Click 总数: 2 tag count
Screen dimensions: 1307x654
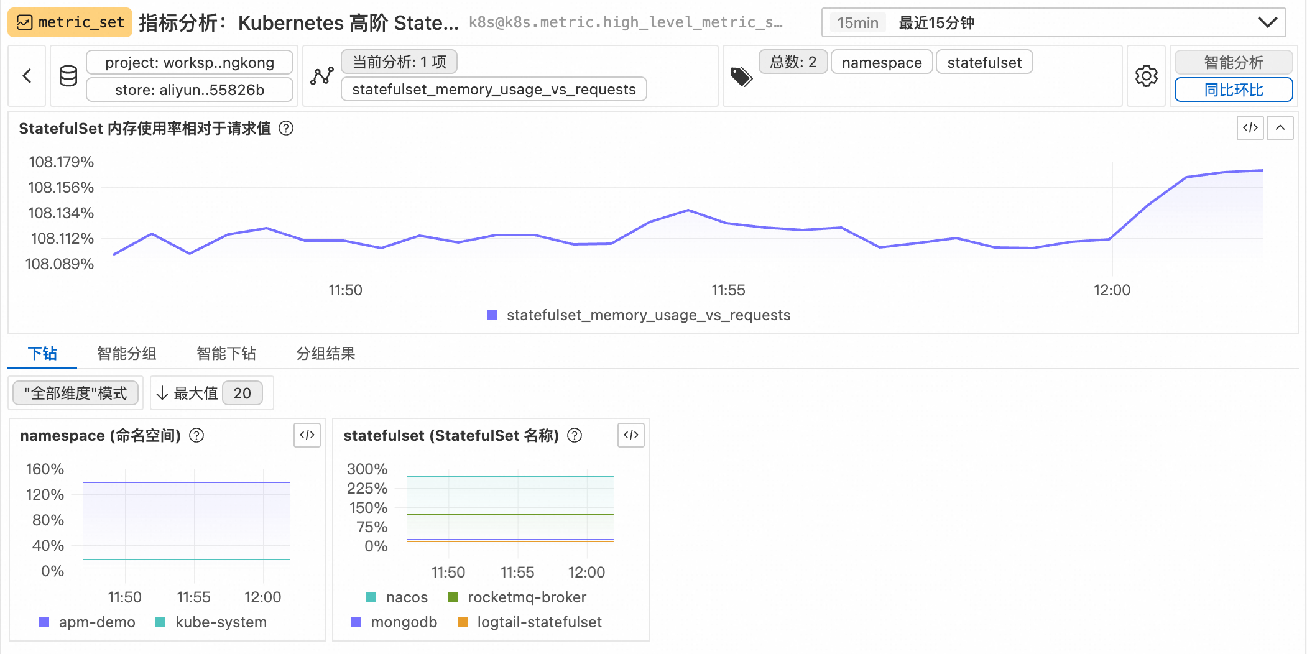[793, 62]
